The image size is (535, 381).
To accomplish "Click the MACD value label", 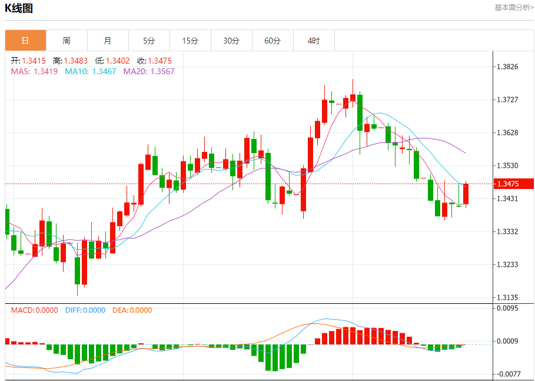I will pos(35,310).
